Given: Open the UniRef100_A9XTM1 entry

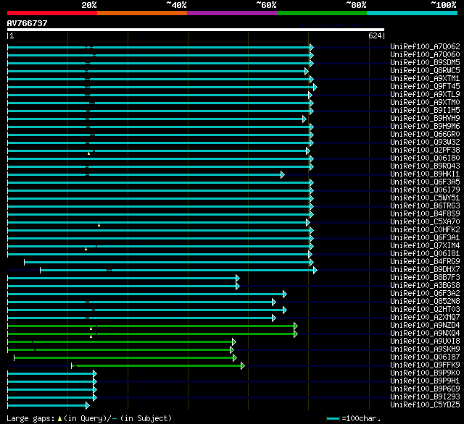Looking at the screenshot, I should point(425,79).
